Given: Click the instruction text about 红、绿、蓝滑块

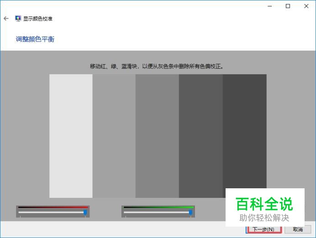Looking at the screenshot, I should [157, 66].
